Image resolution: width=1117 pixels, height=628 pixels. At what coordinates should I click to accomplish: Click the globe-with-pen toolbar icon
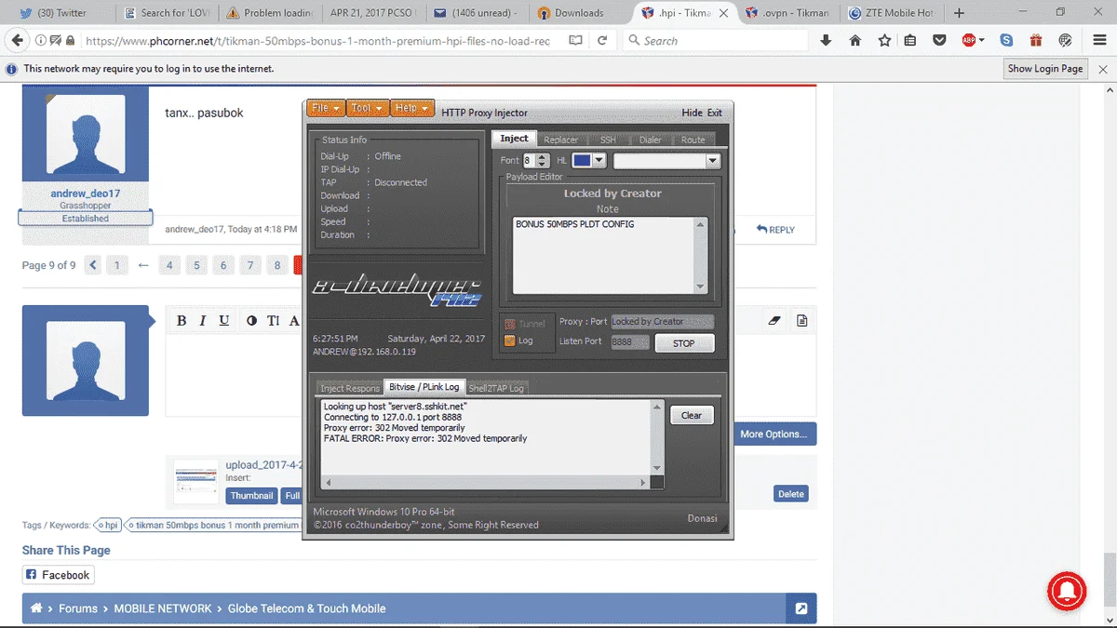coord(1066,41)
